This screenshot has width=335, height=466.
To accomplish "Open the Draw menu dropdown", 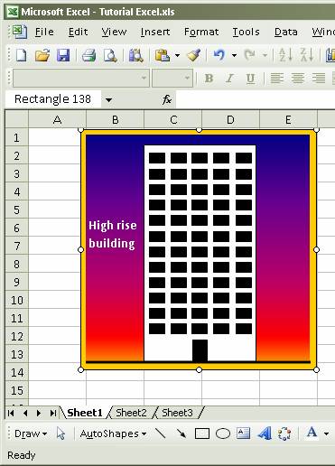I will pyautogui.click(x=31, y=433).
